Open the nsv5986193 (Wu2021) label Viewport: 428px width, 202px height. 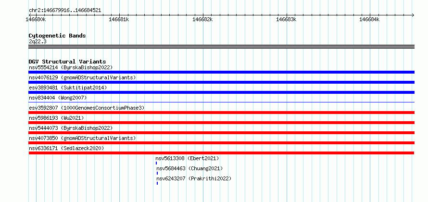56,118
